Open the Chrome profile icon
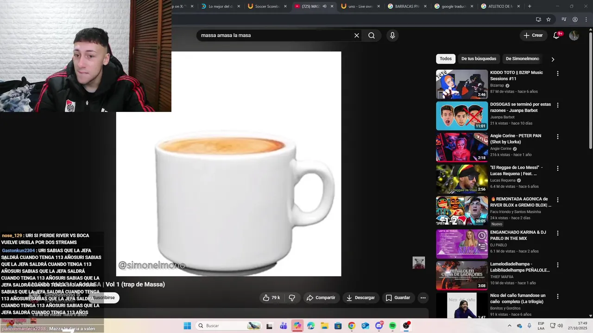The width and height of the screenshot is (593, 333). pos(575,19)
